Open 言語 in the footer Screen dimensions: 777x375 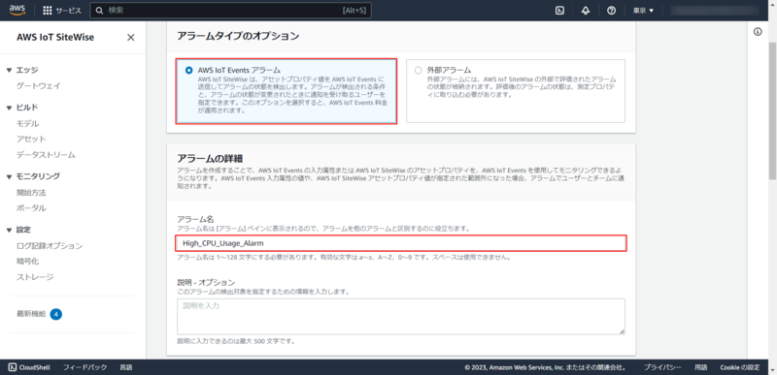[126, 367]
